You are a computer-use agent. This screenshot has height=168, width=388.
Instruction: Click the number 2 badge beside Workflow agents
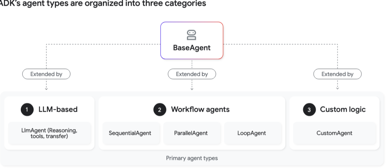(160, 109)
